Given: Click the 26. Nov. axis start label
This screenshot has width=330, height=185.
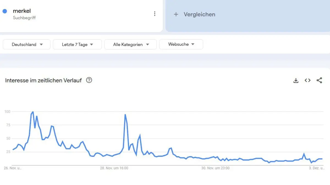Looking at the screenshot, I should (13, 168).
